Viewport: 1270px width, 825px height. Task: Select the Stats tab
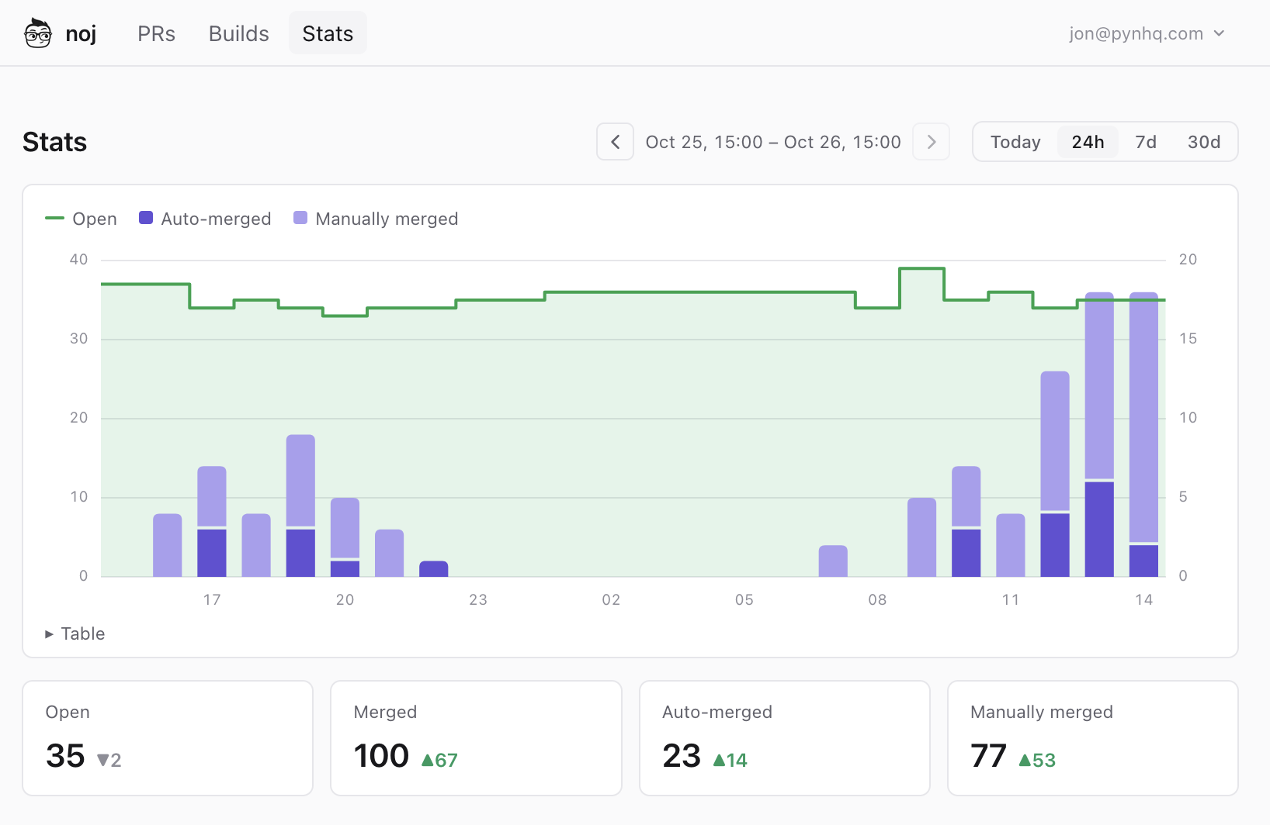pos(328,33)
